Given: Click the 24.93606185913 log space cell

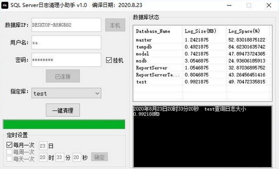Looking at the screenshot, I should coord(247,61).
